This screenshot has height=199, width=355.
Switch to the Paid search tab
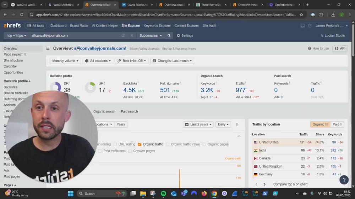129,111
